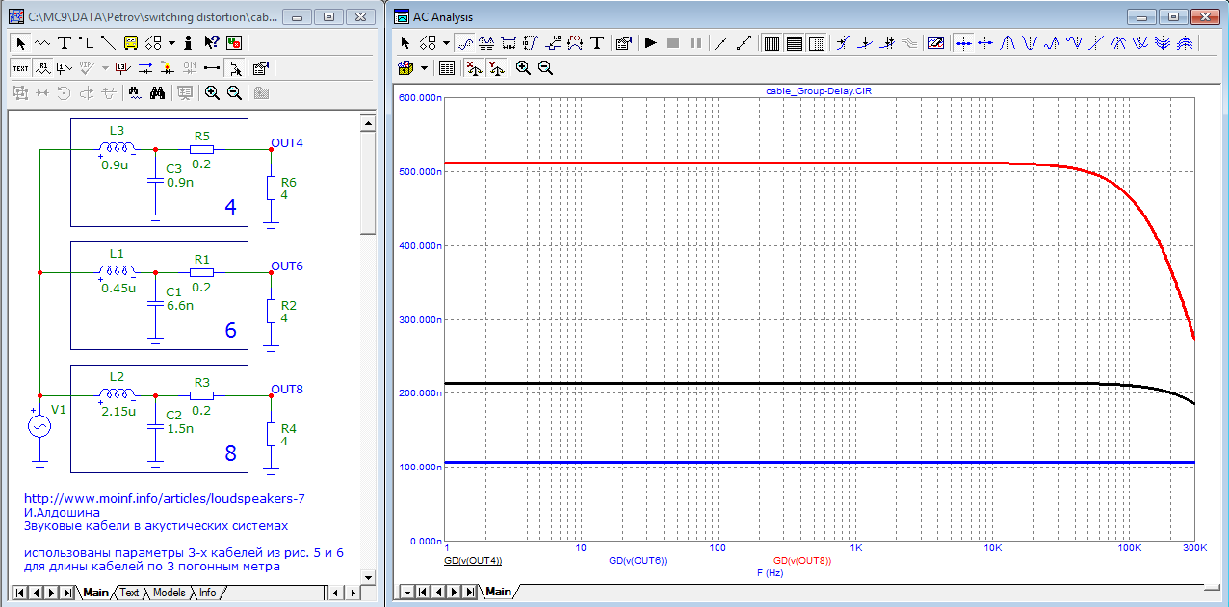Viewport: 1229px width, 607px height.
Task: Open the shapes dropdown in AC Analysis toolbar
Action: point(446,43)
